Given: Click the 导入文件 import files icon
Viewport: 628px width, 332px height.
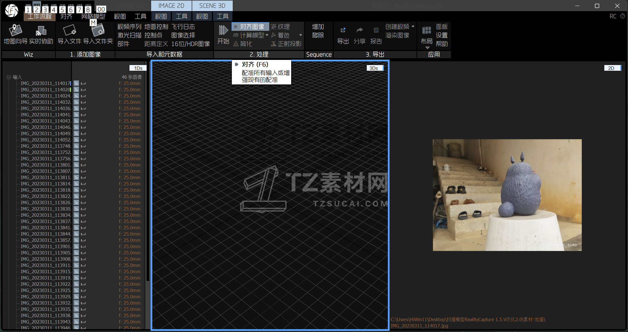Looking at the screenshot, I should pyautogui.click(x=69, y=30).
